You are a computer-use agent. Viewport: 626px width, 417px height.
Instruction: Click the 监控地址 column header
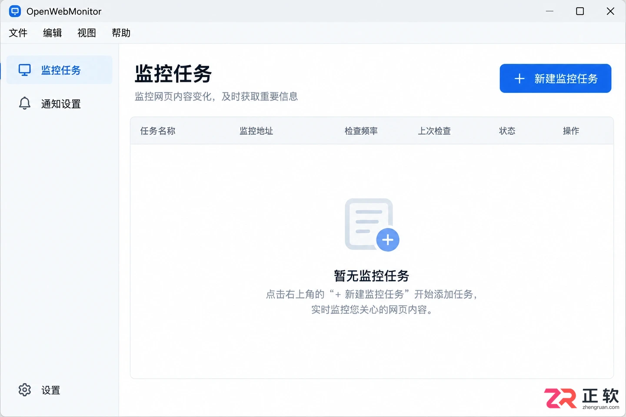pyautogui.click(x=256, y=131)
